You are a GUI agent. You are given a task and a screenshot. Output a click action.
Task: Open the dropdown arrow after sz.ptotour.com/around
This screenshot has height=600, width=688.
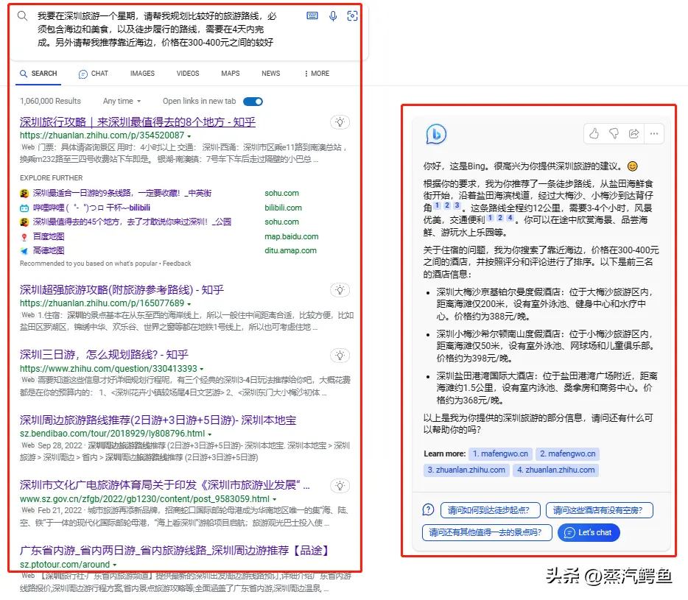tap(114, 565)
